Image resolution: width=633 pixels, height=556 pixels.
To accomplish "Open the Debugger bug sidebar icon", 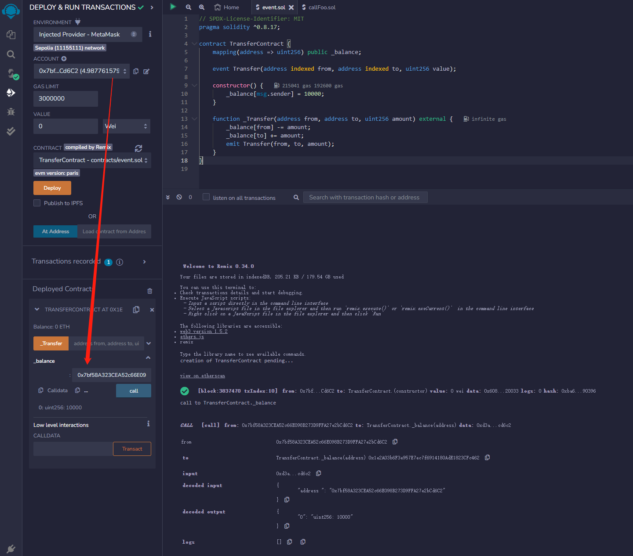I will click(x=11, y=112).
